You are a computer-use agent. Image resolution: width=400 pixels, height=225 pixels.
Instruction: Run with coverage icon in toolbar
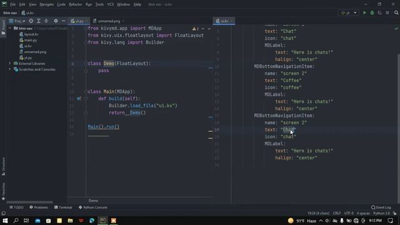coord(380,12)
